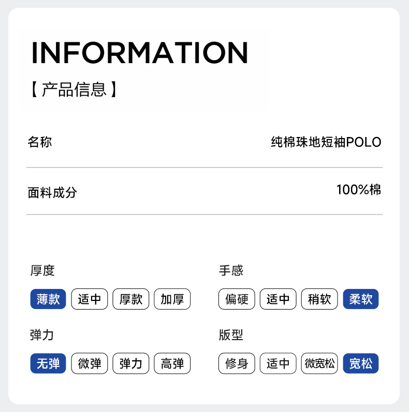The image size is (409, 412).
Task: Select the 薄款 thickness option
Action: [48, 299]
